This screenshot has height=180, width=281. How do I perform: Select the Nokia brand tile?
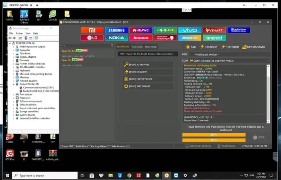tap(116, 38)
